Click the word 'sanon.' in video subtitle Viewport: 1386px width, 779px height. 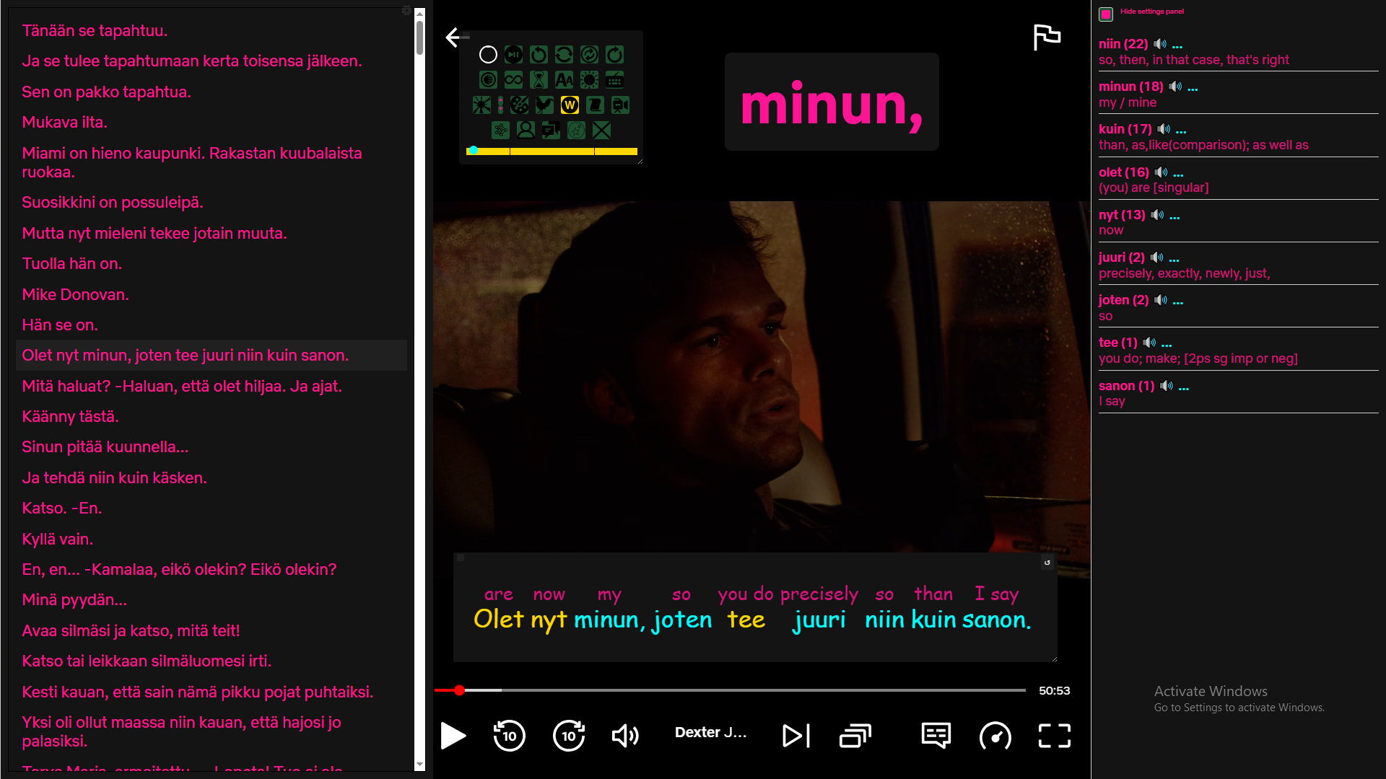click(997, 620)
